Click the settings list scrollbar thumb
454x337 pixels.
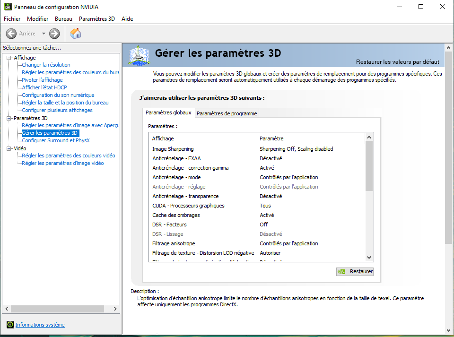(369, 166)
